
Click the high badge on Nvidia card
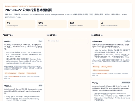40,41
